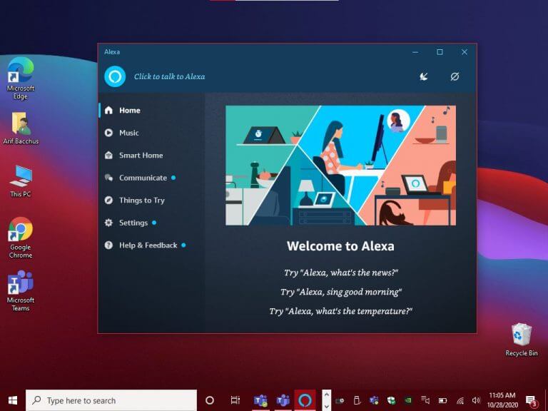Close the Alexa window
The width and height of the screenshot is (548, 411).
(x=464, y=52)
